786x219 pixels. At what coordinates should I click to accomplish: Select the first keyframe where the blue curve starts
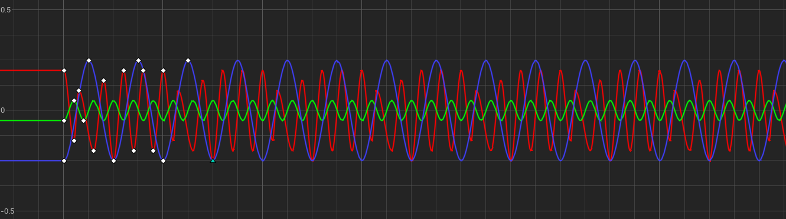64,161
